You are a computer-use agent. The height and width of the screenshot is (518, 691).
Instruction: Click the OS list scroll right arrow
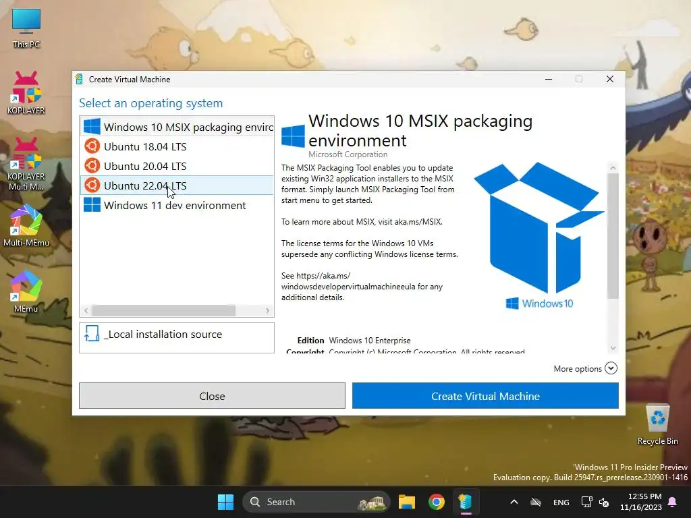click(x=267, y=310)
